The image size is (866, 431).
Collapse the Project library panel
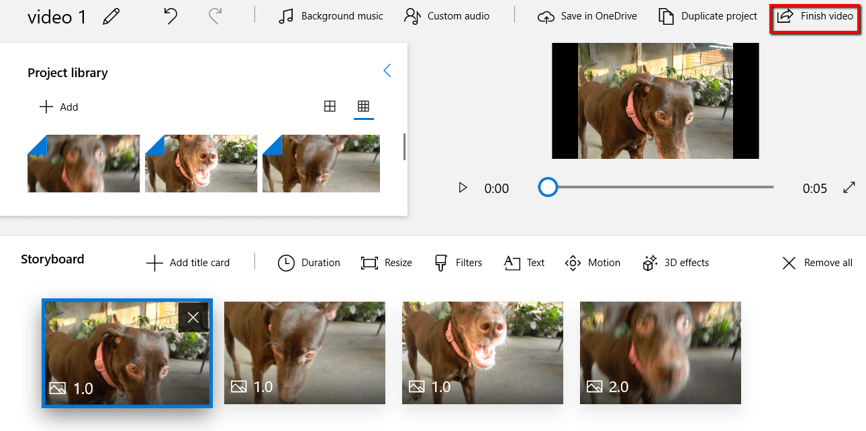pos(387,70)
